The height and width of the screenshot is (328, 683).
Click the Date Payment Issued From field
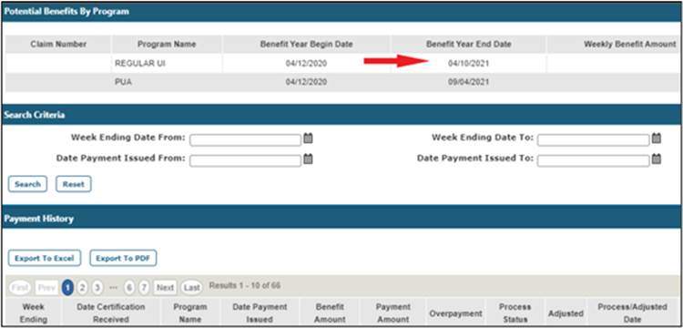pos(245,160)
